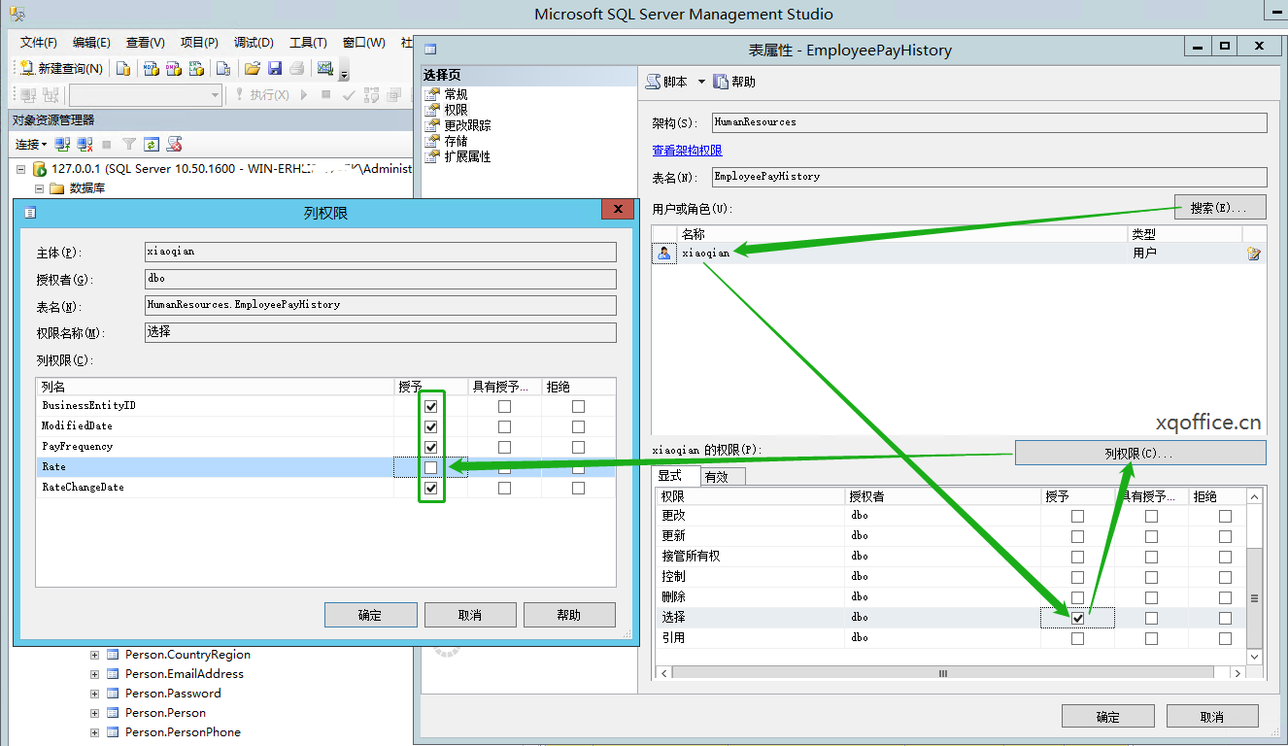Select the 扩展属性 page icon
The width and height of the screenshot is (1288, 746).
tap(433, 156)
